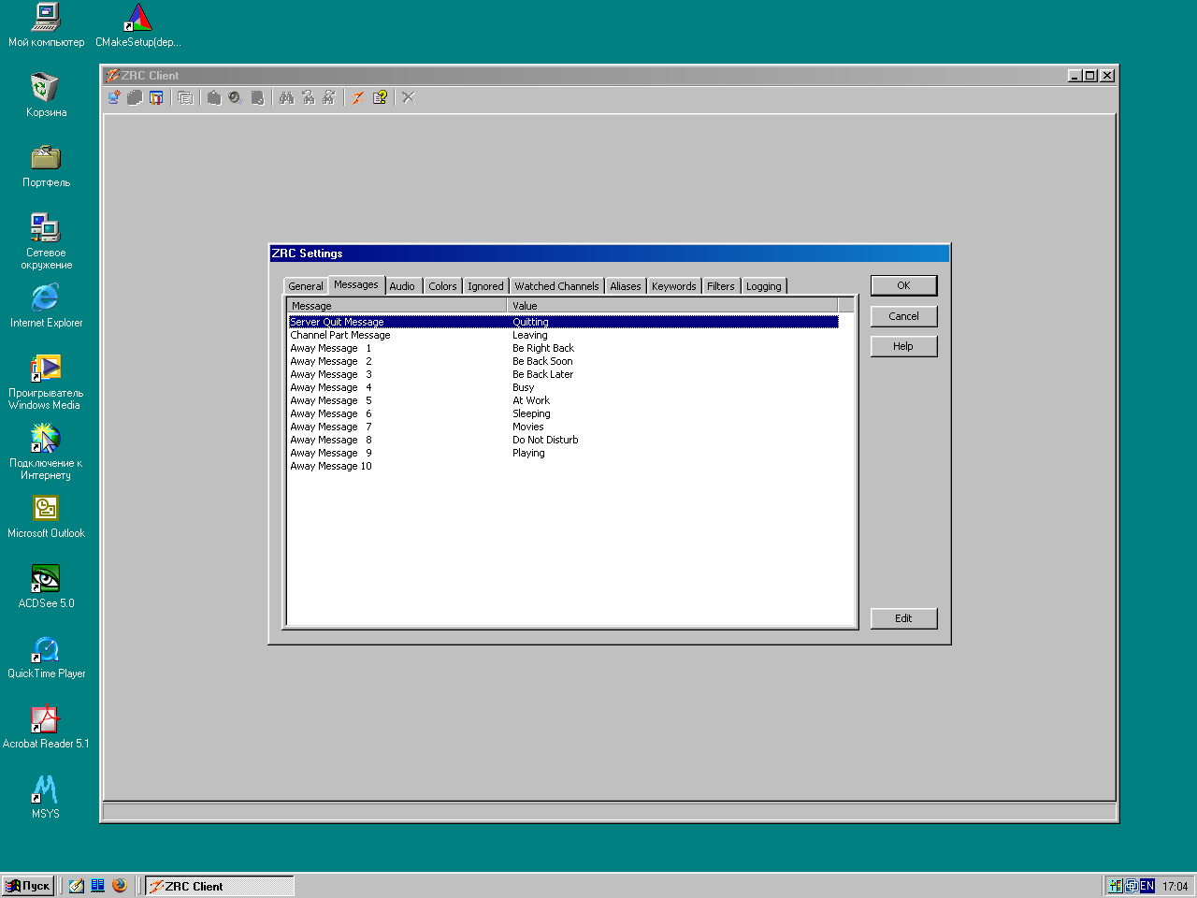
Task: Click the binoculars find icon in toolbar
Action: coord(286,97)
